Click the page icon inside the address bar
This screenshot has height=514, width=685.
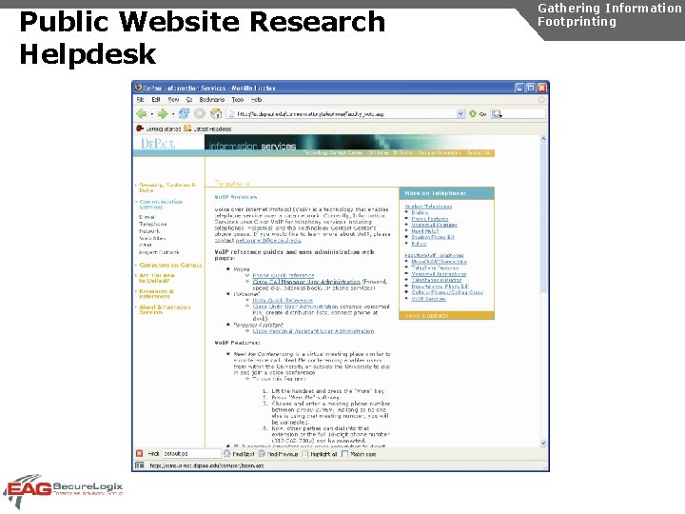point(231,114)
